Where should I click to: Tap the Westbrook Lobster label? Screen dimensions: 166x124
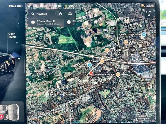[105, 75]
